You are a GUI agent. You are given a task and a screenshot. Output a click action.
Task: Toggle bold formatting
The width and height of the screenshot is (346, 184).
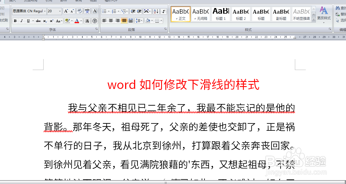pos(15,21)
